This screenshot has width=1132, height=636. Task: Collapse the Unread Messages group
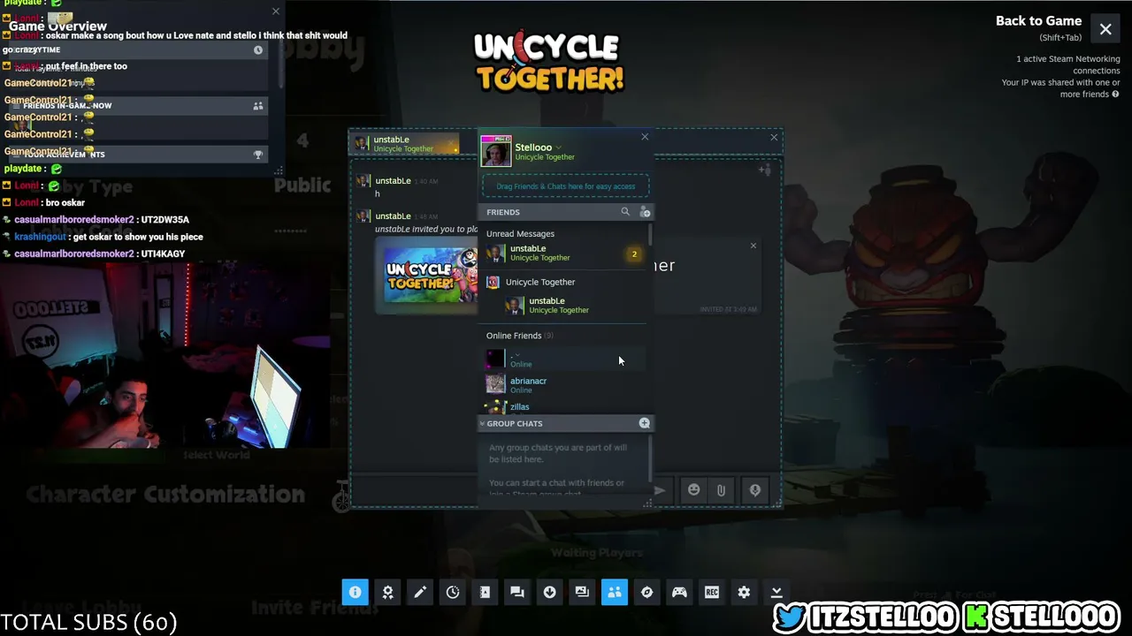[520, 234]
